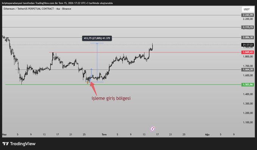
Task: Click the 'işleme giriş bölgesi' text annotation
Action: click(111, 98)
